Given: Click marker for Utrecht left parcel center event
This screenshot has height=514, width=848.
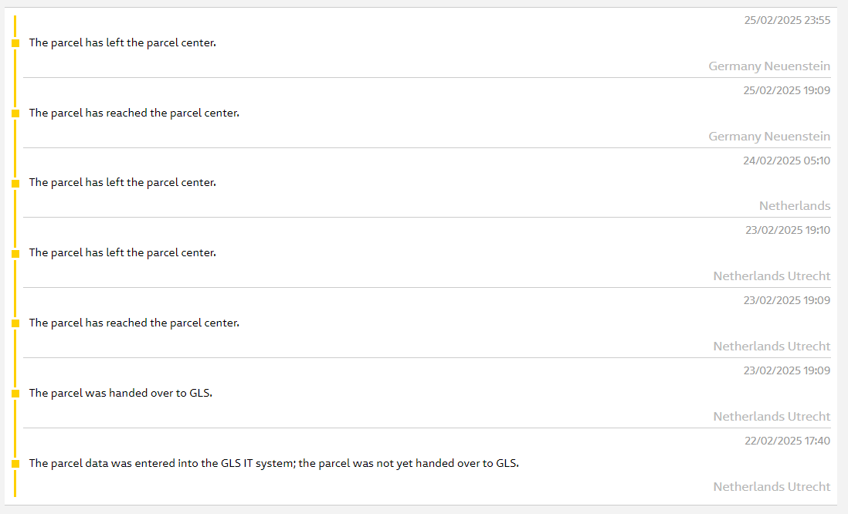Looking at the screenshot, I should click(15, 253).
